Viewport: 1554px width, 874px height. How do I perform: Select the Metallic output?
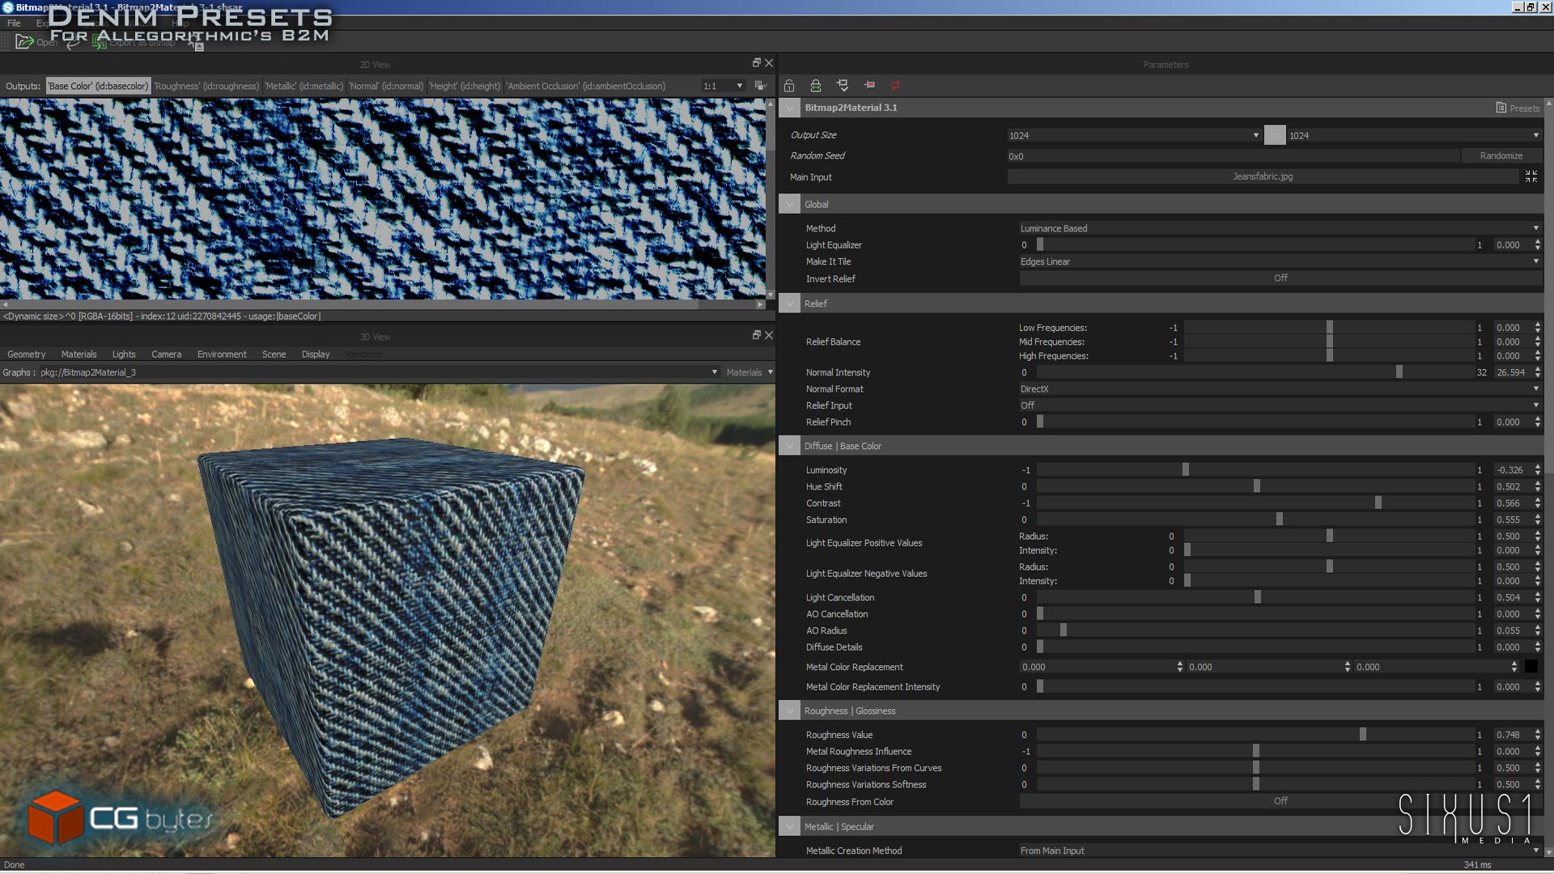click(304, 86)
